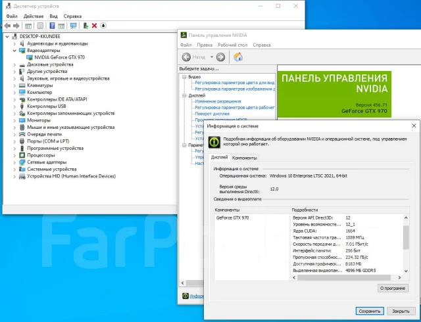
Task: Click the red X uninstall device icon
Action: [94, 26]
